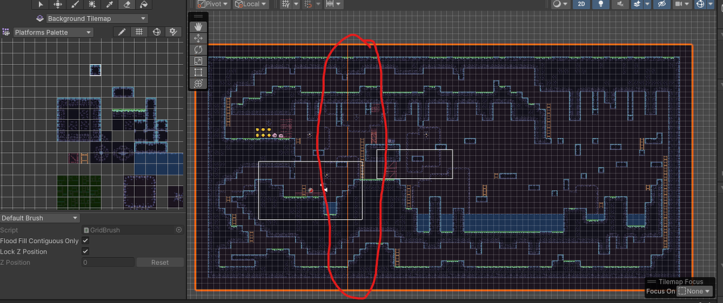Screen dimensions: 723x303
Task: Open the Pivot handle position dropdown
Action: point(213,4)
